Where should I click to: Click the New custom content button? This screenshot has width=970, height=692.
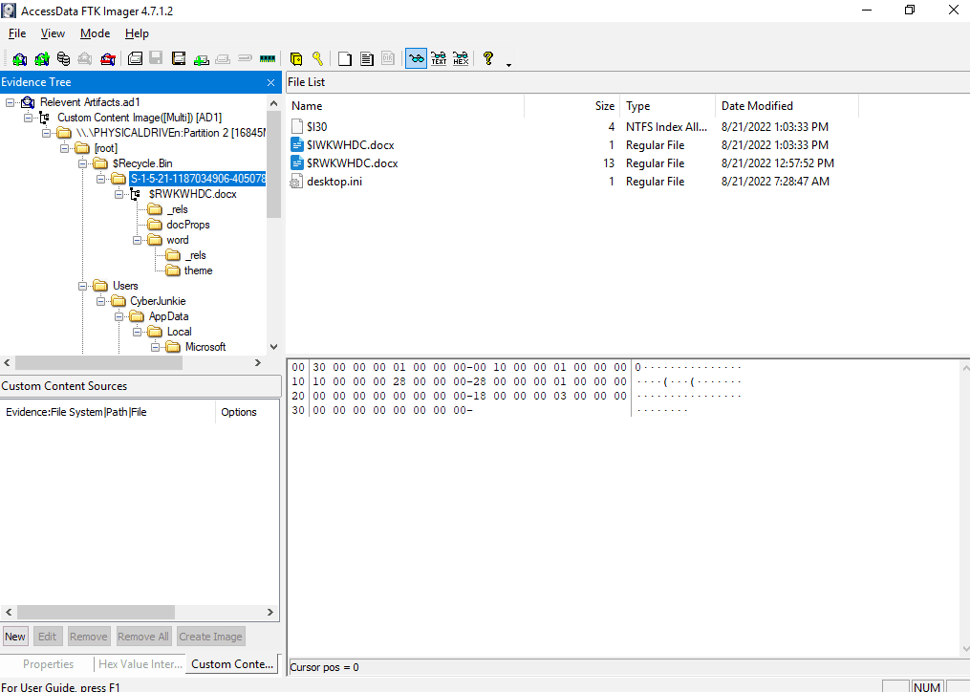coord(15,637)
